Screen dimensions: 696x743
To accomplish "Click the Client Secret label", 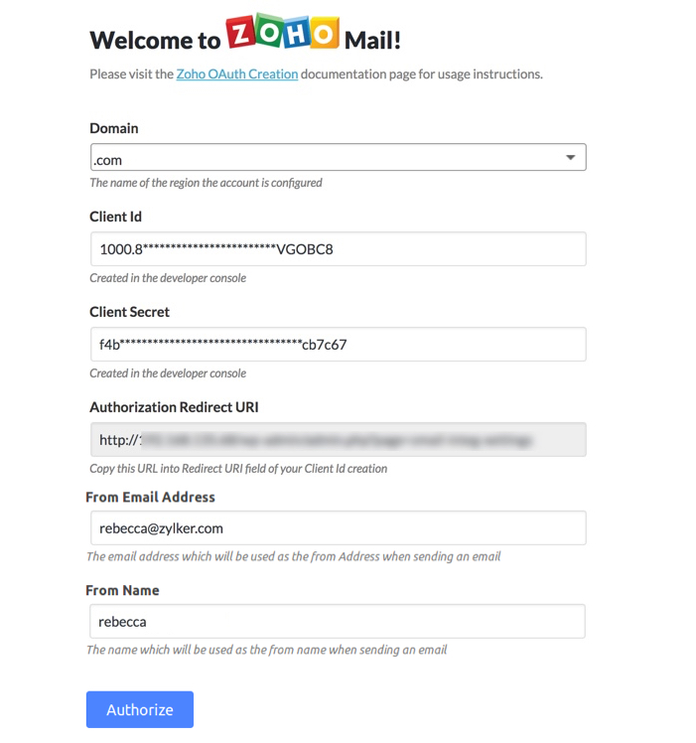I will point(129,312).
